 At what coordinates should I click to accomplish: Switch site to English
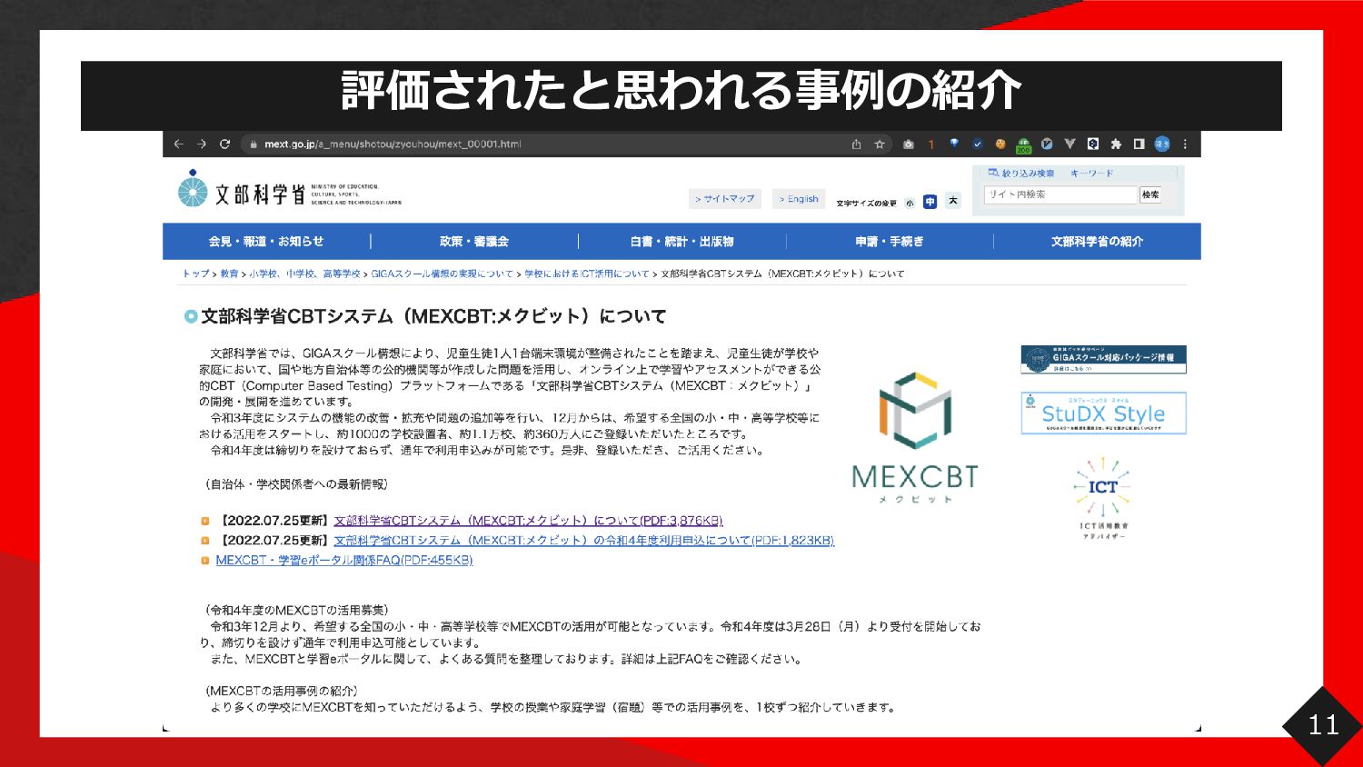[798, 198]
